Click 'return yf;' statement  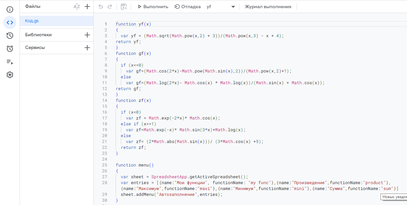128,42
